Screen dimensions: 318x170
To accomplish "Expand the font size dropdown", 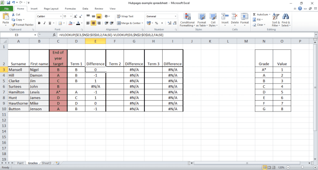I will (x=71, y=16).
